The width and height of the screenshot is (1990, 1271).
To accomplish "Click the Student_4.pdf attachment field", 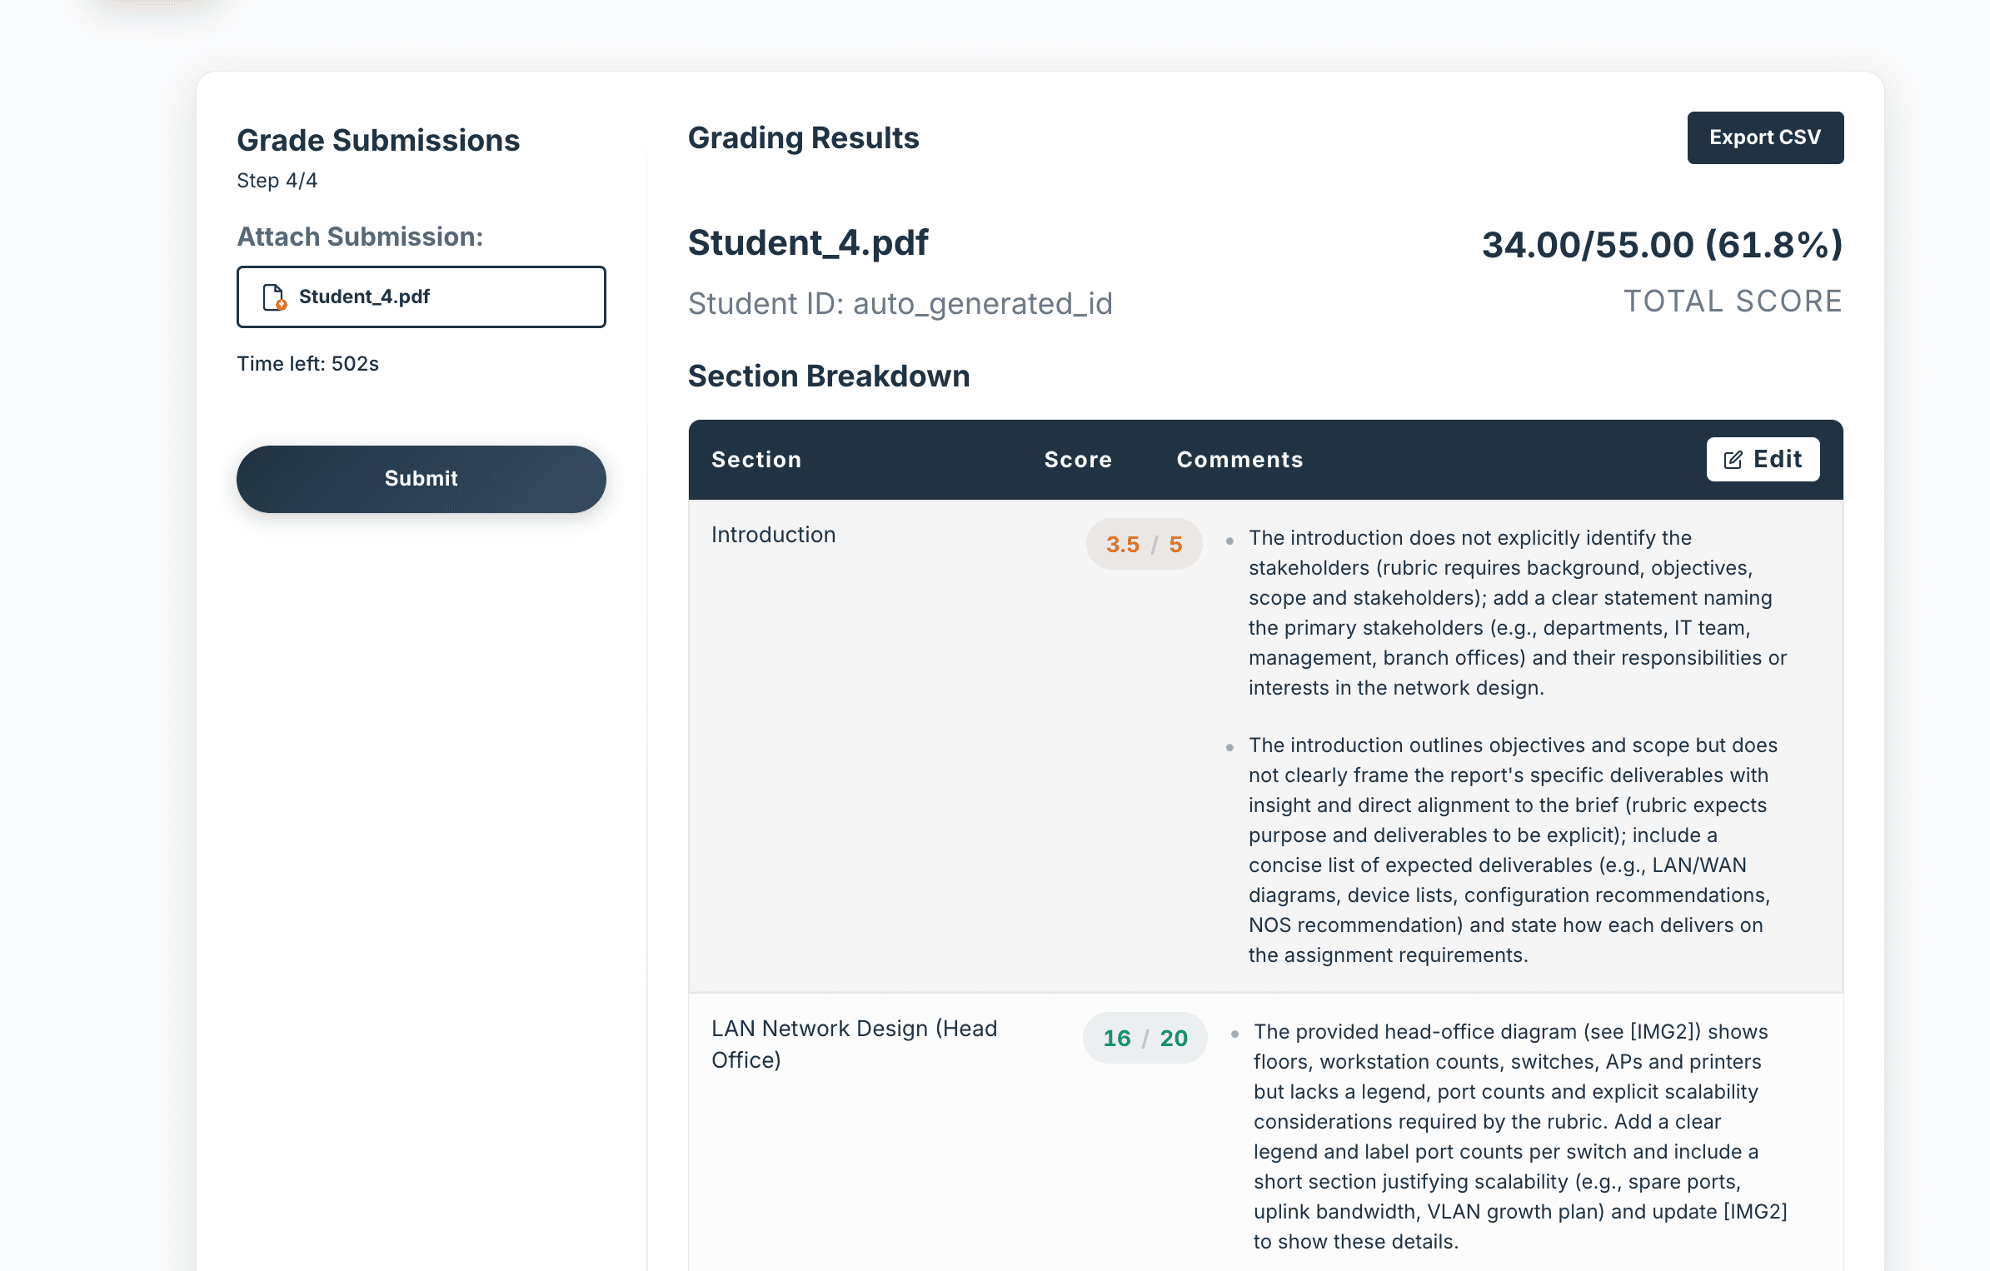I will pos(421,297).
